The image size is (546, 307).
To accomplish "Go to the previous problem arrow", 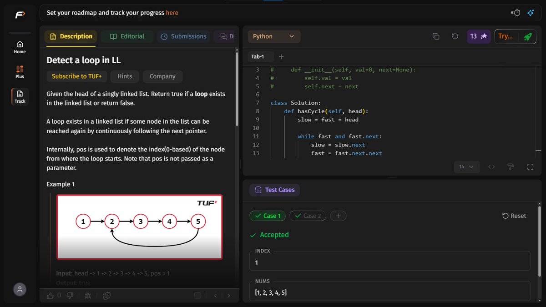I will point(216,296).
